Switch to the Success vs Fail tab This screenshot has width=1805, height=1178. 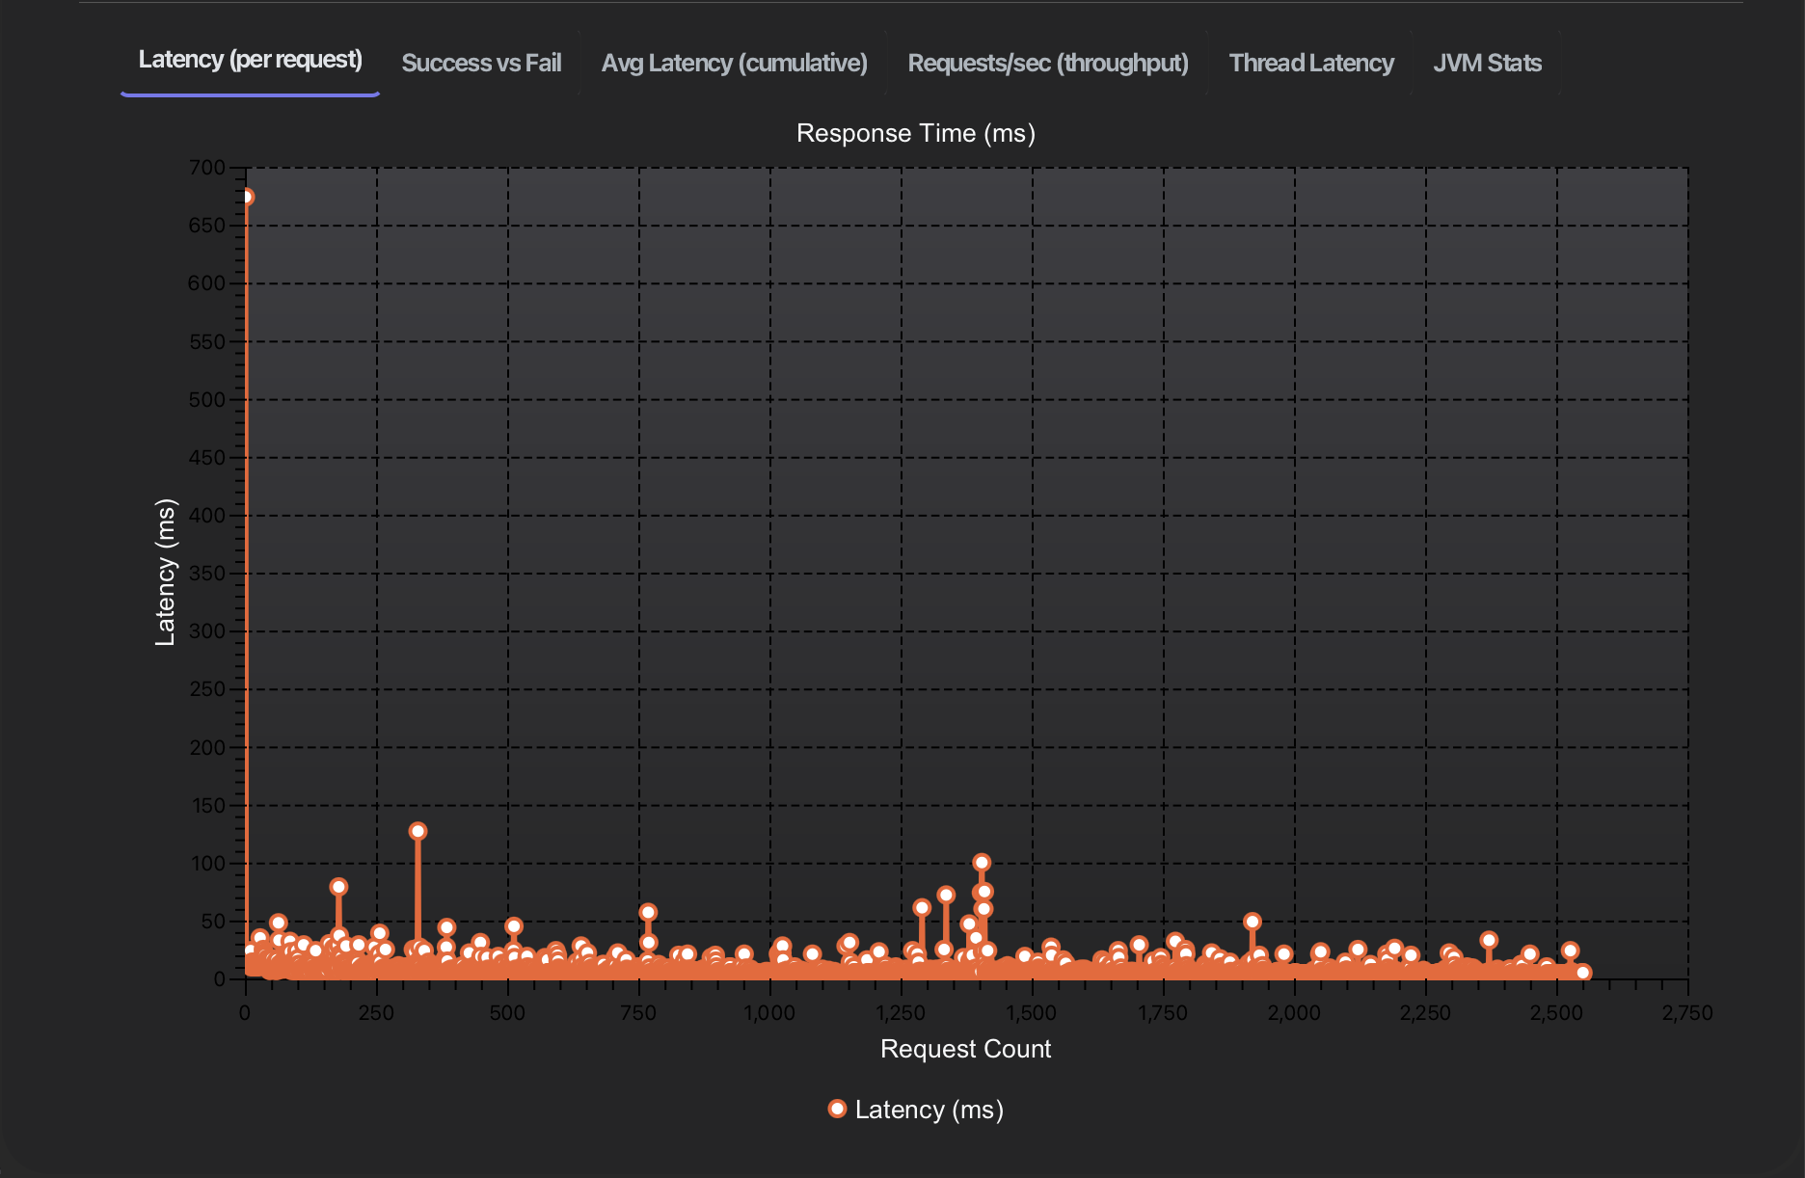coord(481,62)
